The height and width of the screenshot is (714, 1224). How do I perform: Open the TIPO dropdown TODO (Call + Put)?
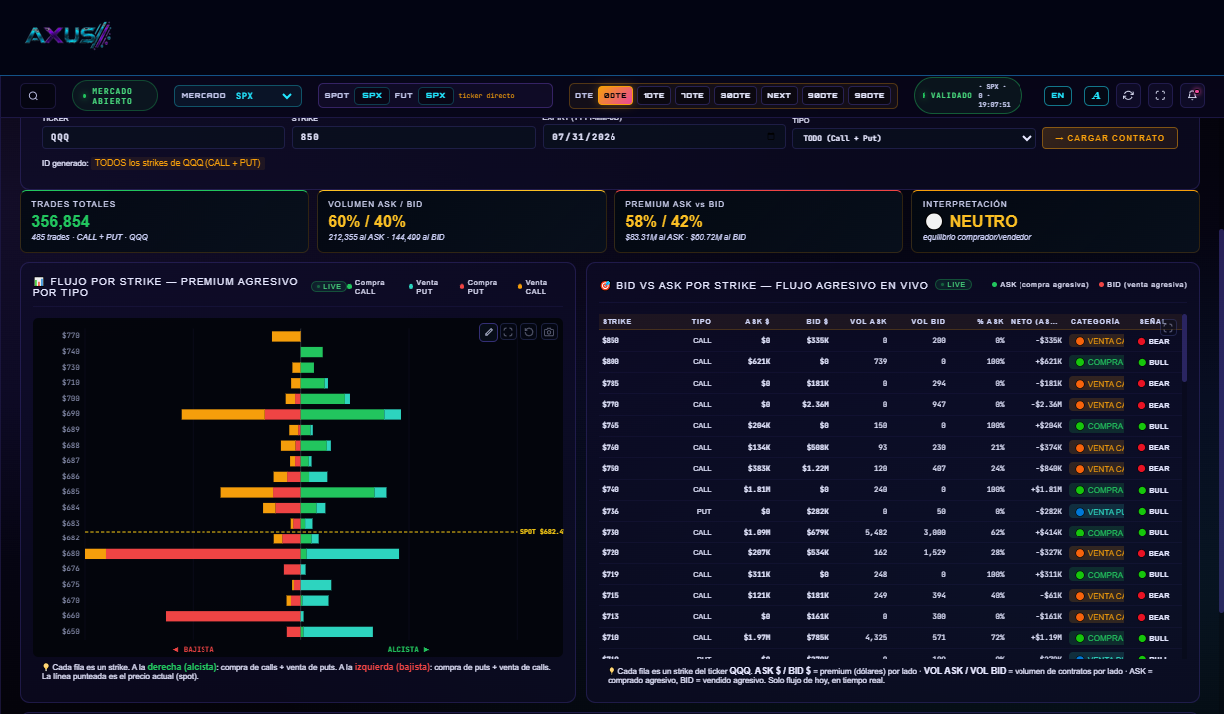[914, 138]
